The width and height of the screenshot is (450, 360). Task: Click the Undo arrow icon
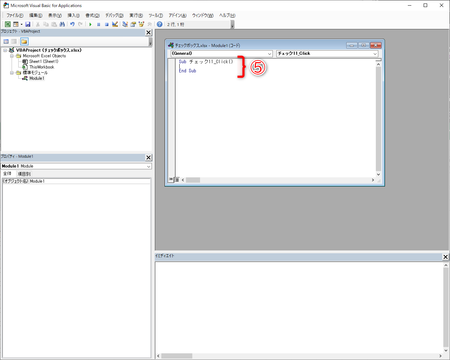click(72, 24)
